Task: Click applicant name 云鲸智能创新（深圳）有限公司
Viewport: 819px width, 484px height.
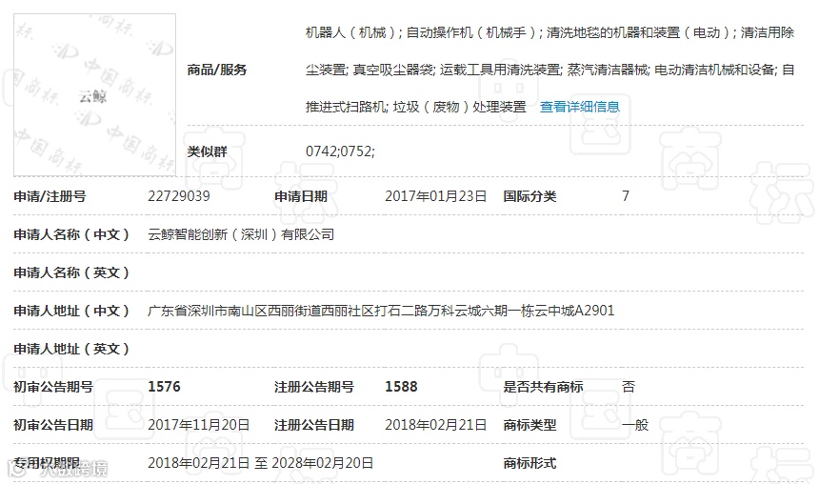Action: point(241,234)
